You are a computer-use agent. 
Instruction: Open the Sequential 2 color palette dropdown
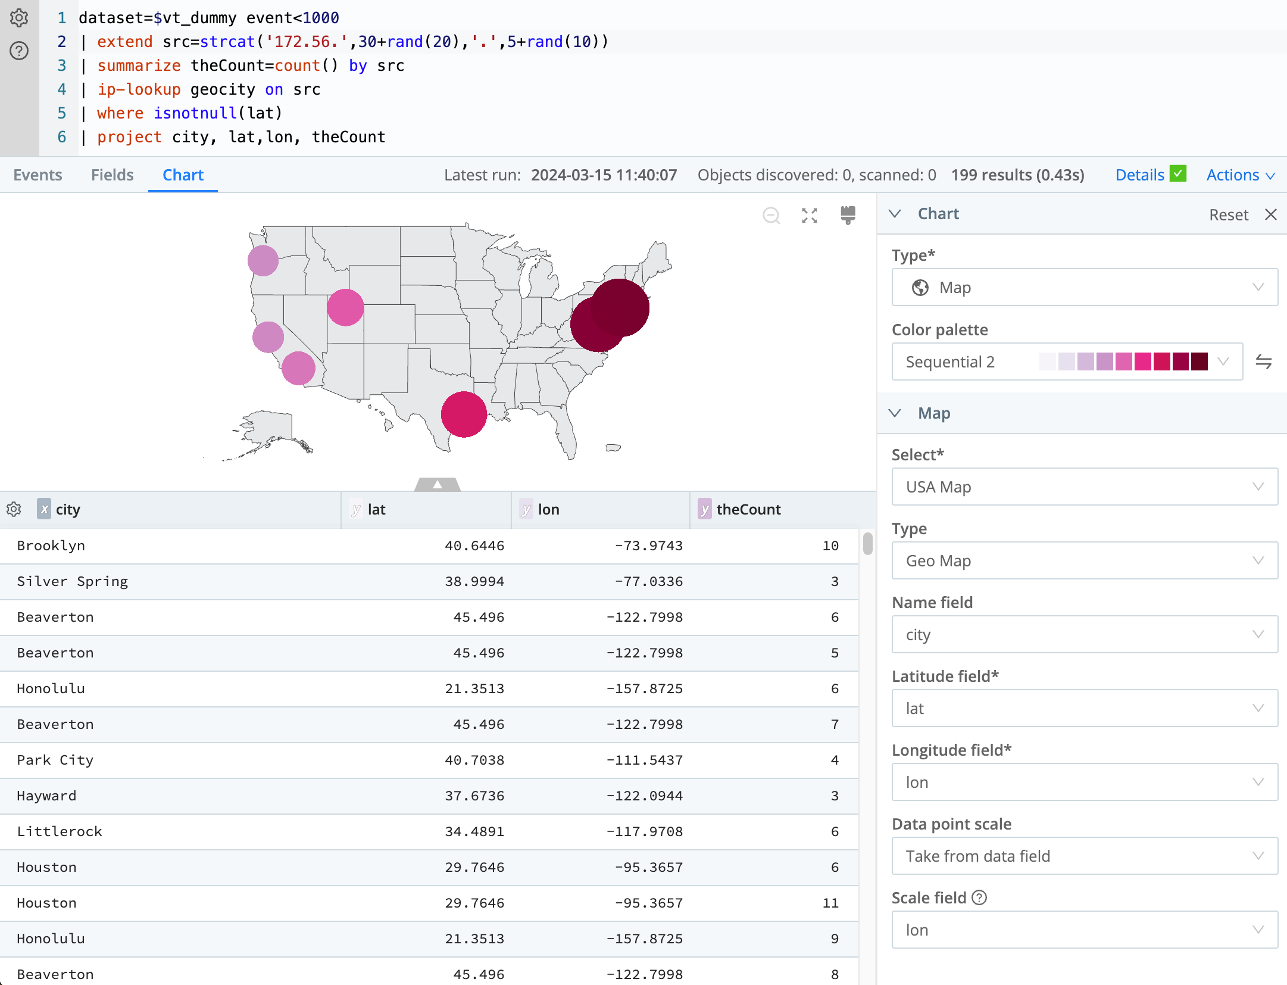pos(1067,361)
